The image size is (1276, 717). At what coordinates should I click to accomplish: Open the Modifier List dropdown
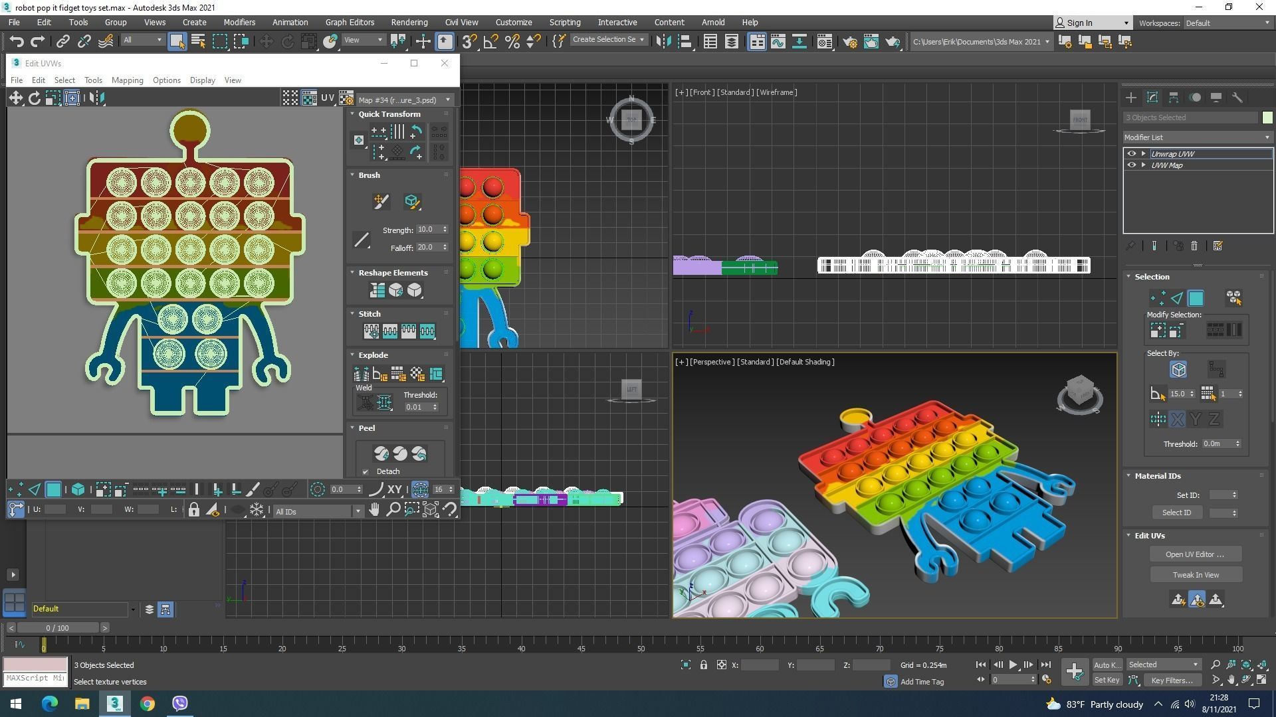[x=1197, y=137]
